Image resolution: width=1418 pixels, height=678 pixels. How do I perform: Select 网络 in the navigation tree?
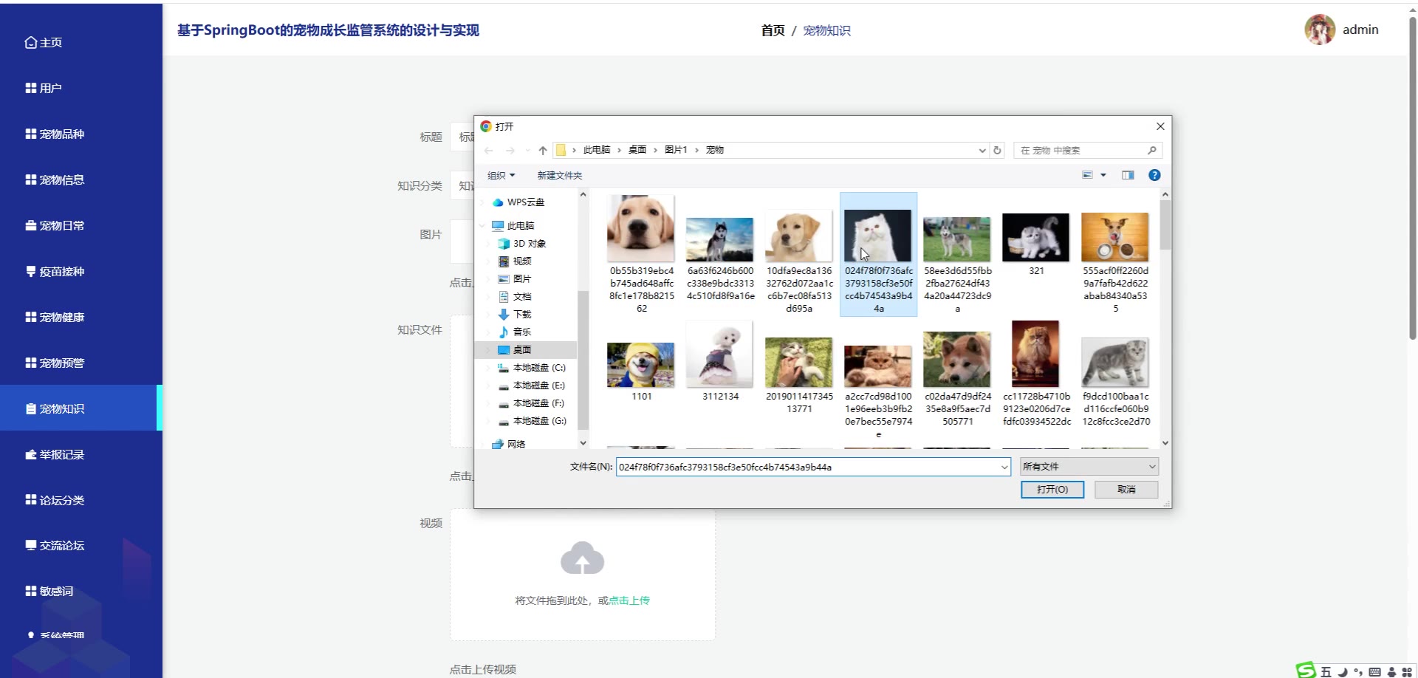pos(509,445)
